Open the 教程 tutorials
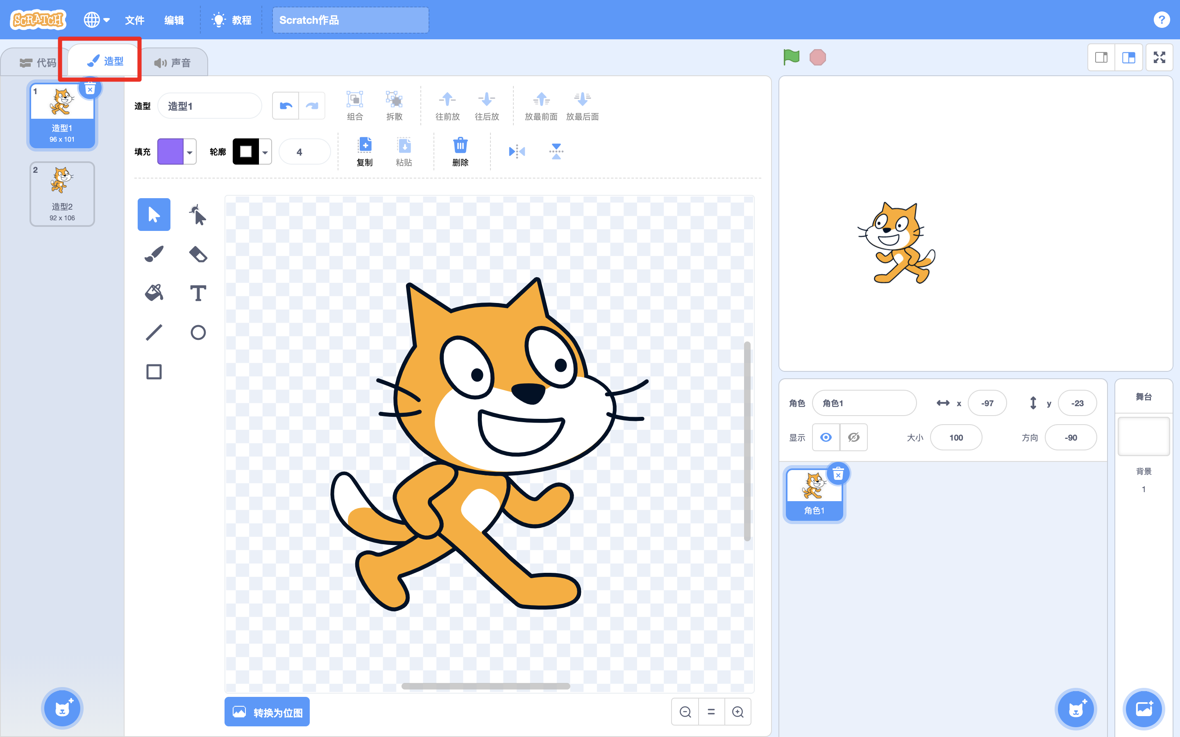Image resolution: width=1180 pixels, height=737 pixels. pos(232,20)
